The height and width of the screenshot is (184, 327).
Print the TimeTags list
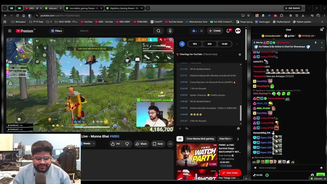click(x=238, y=129)
